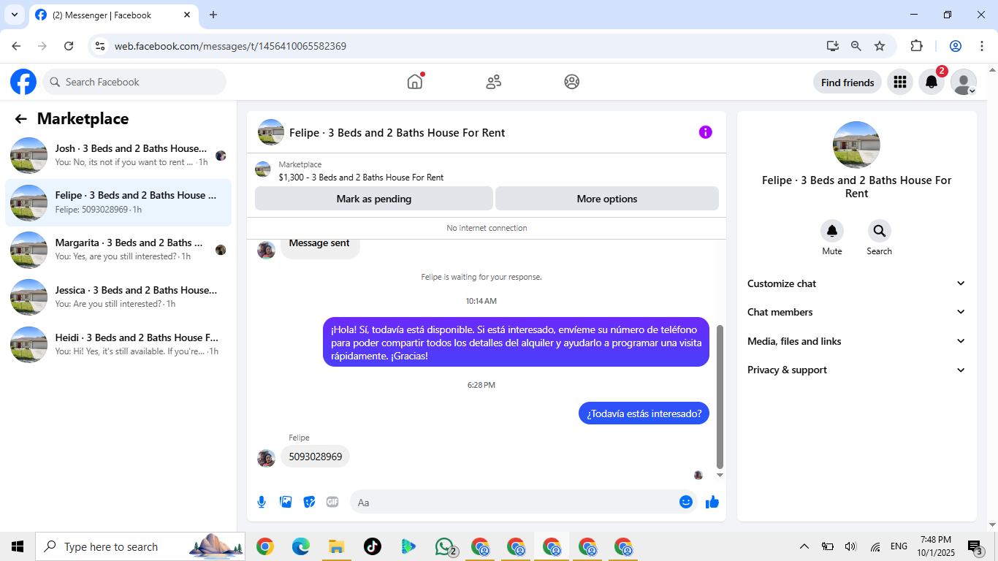Open the Windows notification center icon
Viewport: 998px width, 561px height.
975,546
